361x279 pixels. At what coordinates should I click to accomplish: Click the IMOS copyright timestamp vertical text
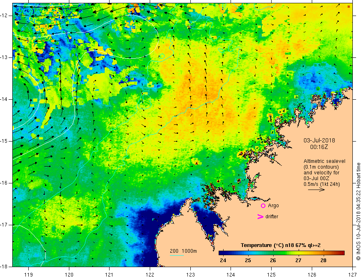click(358, 212)
